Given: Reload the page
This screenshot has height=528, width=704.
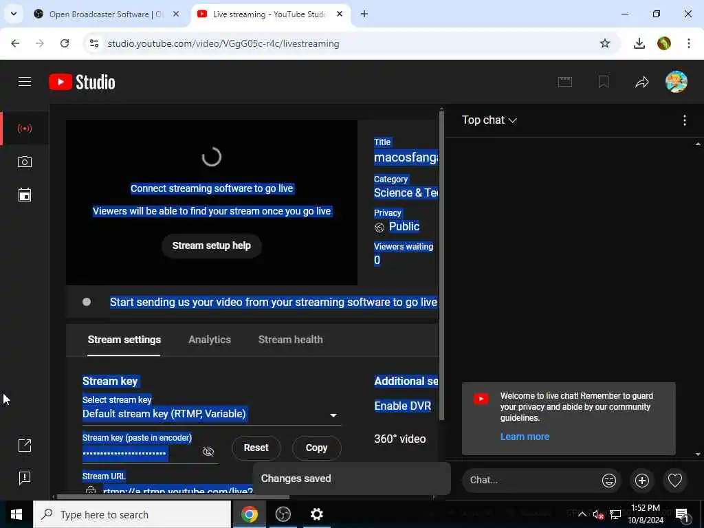Looking at the screenshot, I should click(65, 43).
